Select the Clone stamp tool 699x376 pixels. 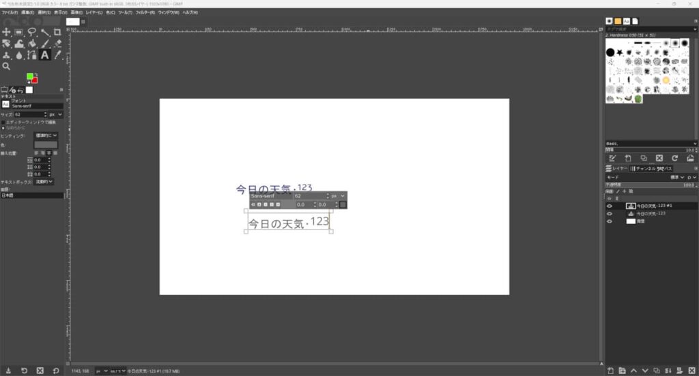pyautogui.click(x=6, y=55)
